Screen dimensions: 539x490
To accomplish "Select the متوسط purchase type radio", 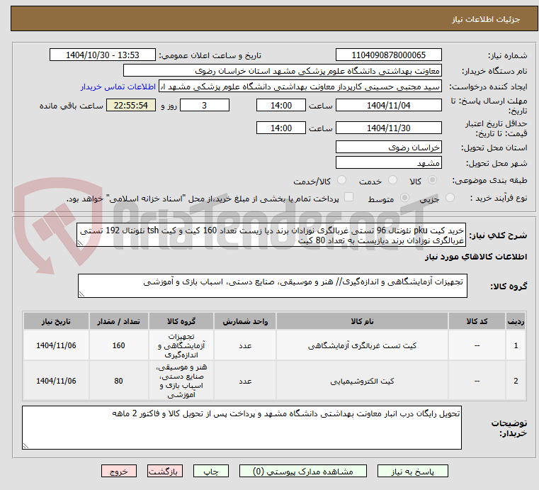I will (x=404, y=198).
